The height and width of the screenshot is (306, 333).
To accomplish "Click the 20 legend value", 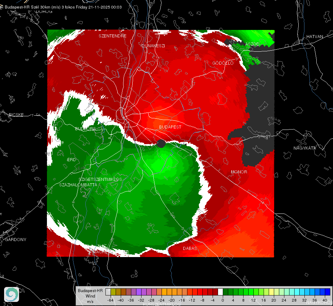I will (x=273, y=300).
